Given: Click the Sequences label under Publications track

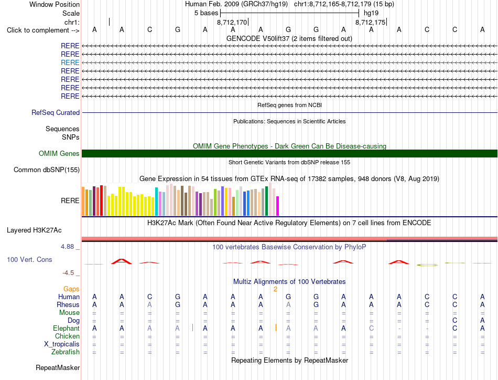Looking at the screenshot, I should pyautogui.click(x=62, y=129).
